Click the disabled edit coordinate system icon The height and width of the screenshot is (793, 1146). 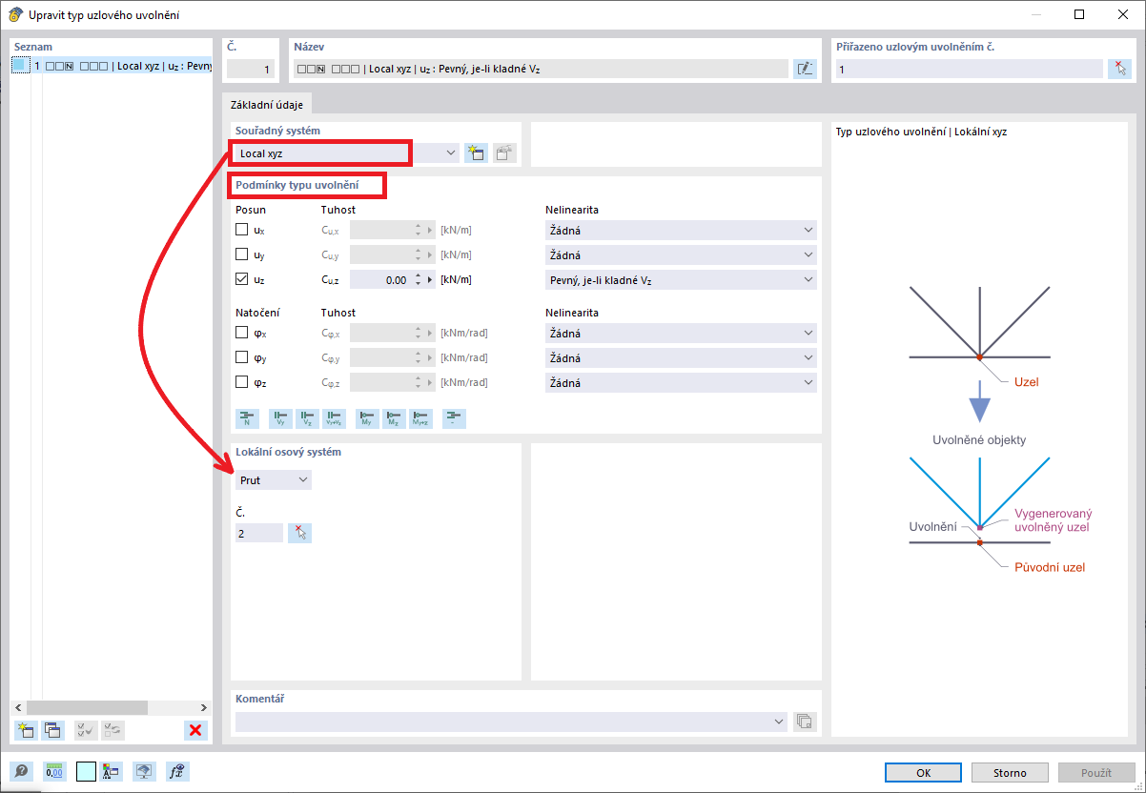tap(504, 152)
